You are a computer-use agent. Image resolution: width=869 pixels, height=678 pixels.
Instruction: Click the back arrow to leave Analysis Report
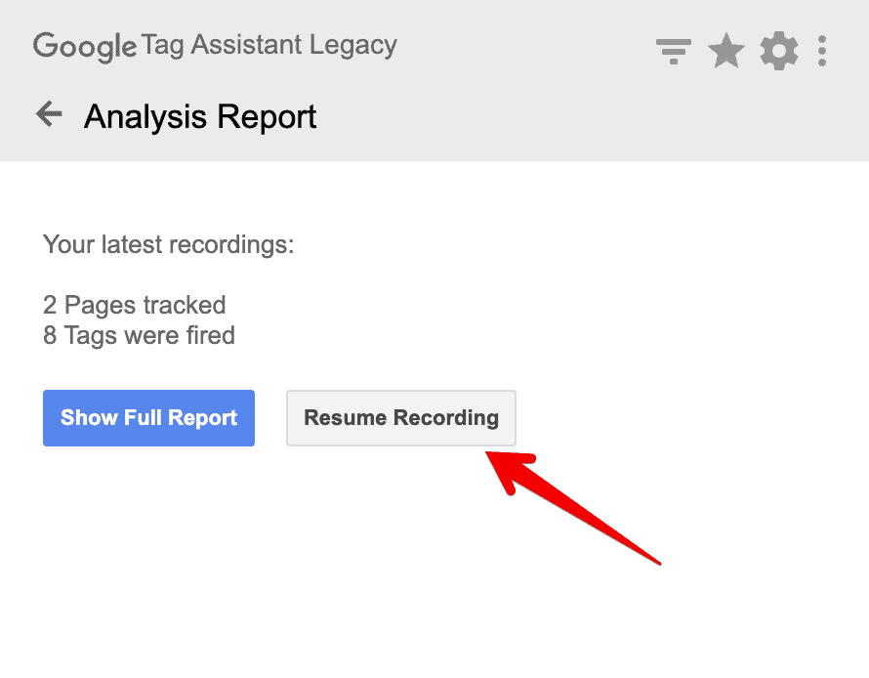pos(48,114)
